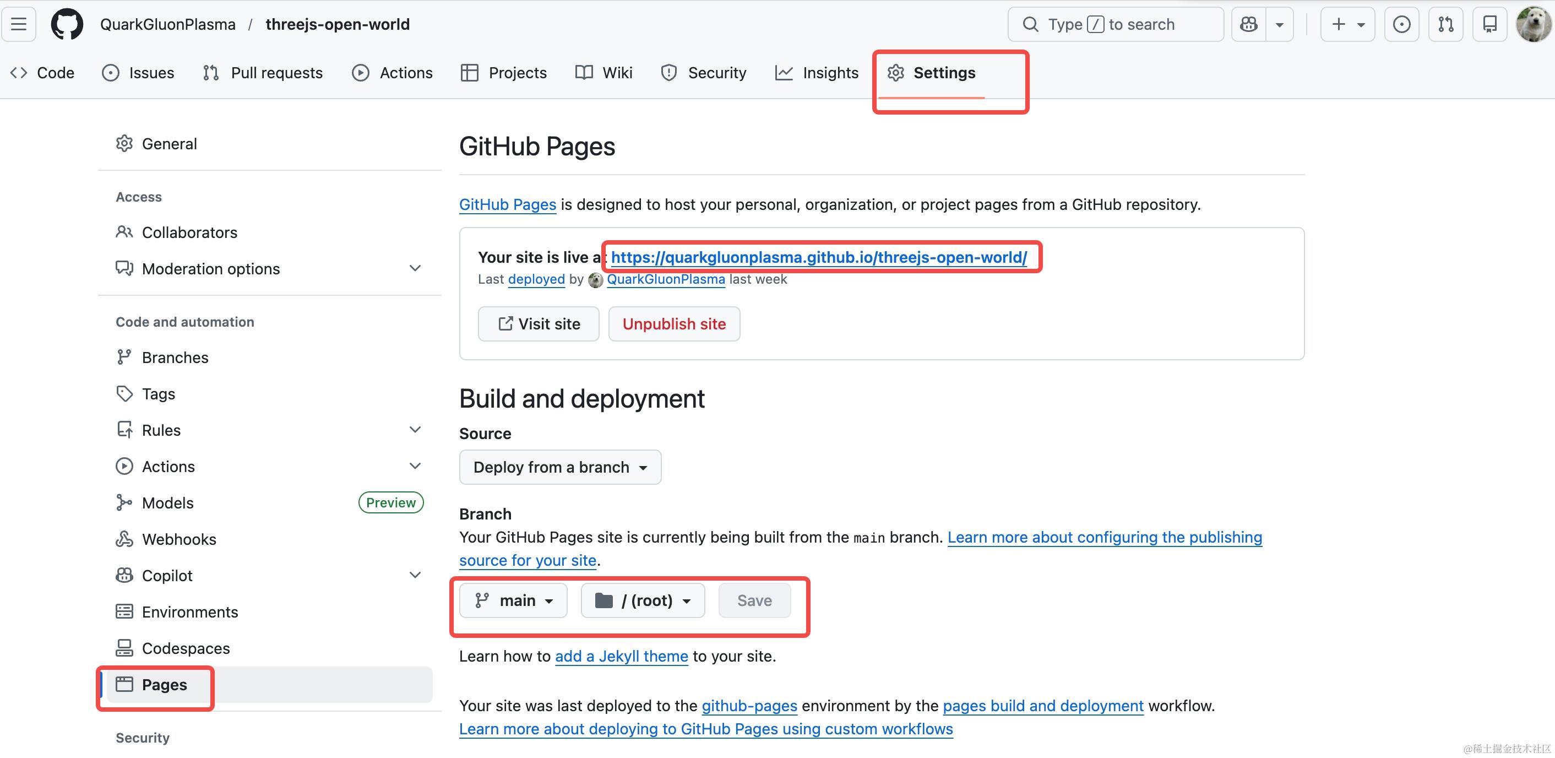
Task: Open the github-pages environment link
Action: pos(749,706)
